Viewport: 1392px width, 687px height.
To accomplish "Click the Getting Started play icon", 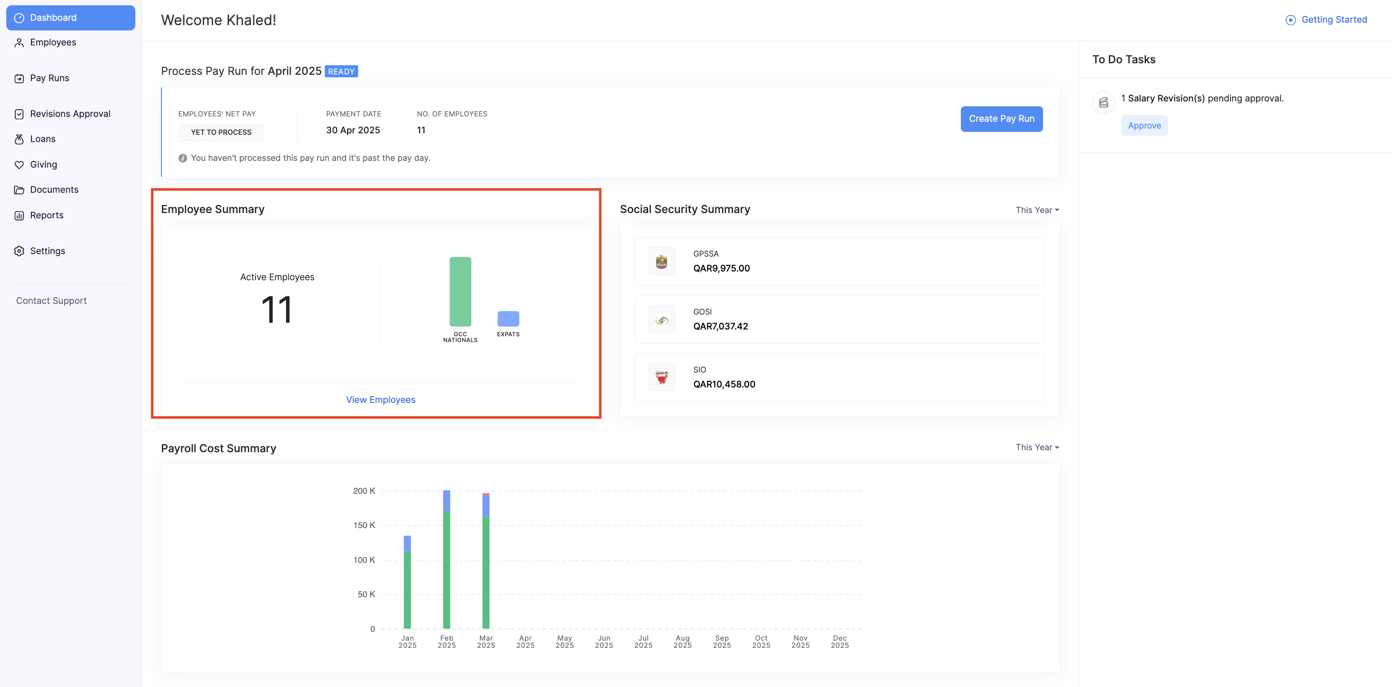I will click(1290, 20).
